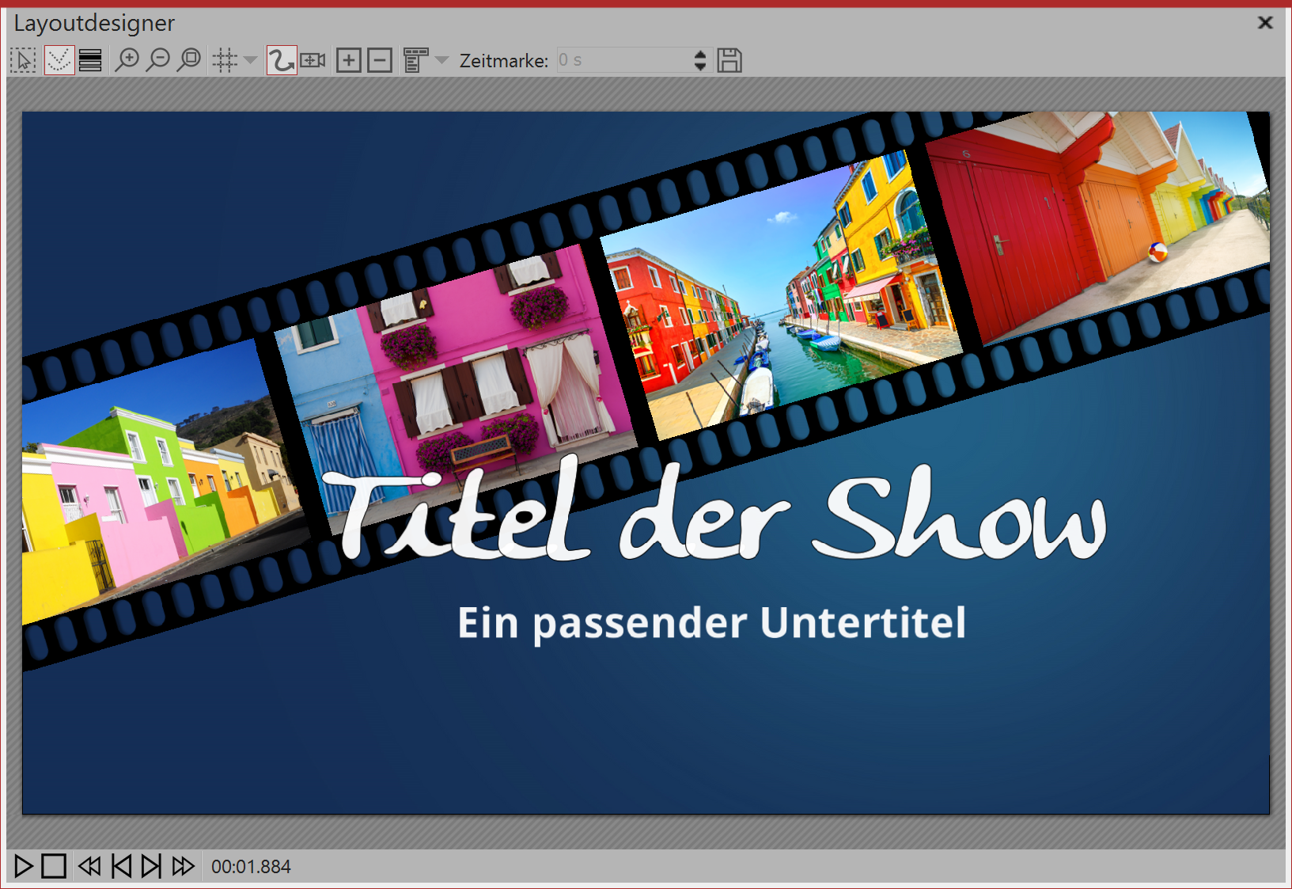Screen dimensions: 1292x889
Task: Select the motion path curve tool
Action: coord(281,59)
